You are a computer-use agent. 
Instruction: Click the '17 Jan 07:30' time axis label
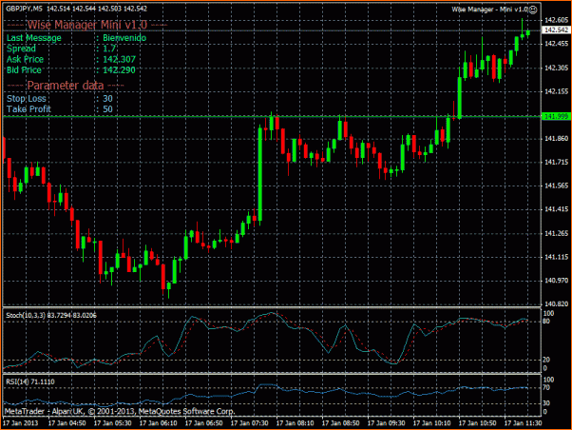pyautogui.click(x=250, y=423)
